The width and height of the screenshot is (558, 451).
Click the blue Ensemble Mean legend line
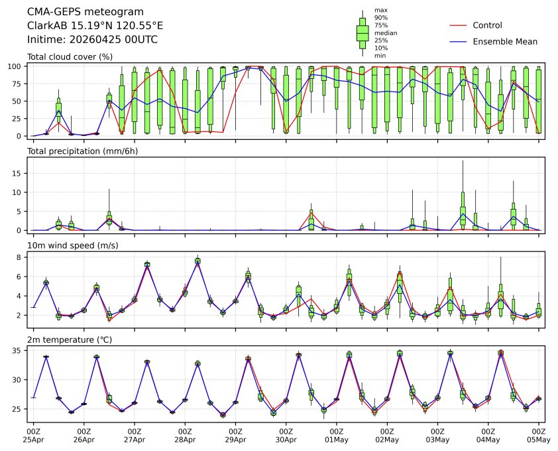point(459,41)
